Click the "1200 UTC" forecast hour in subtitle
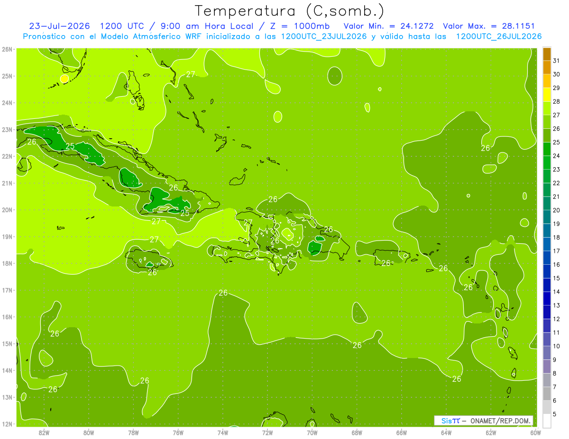Image resolution: width=569 pixels, height=439 pixels. pyautogui.click(x=121, y=26)
